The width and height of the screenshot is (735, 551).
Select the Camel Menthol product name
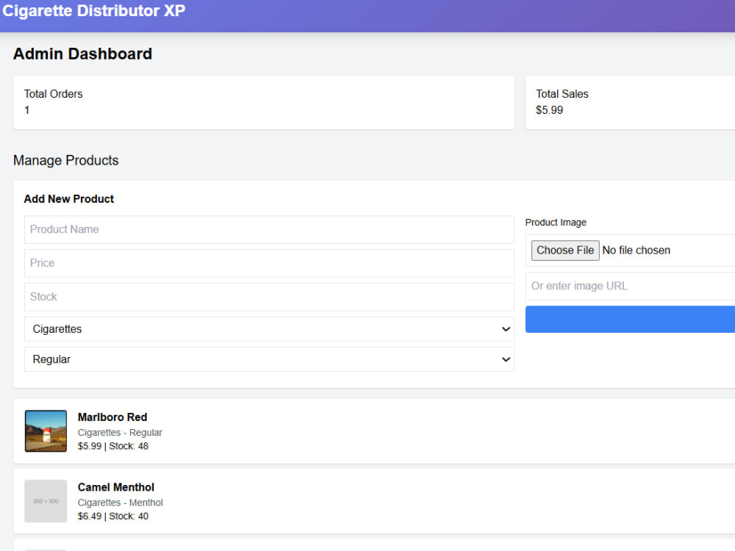116,487
